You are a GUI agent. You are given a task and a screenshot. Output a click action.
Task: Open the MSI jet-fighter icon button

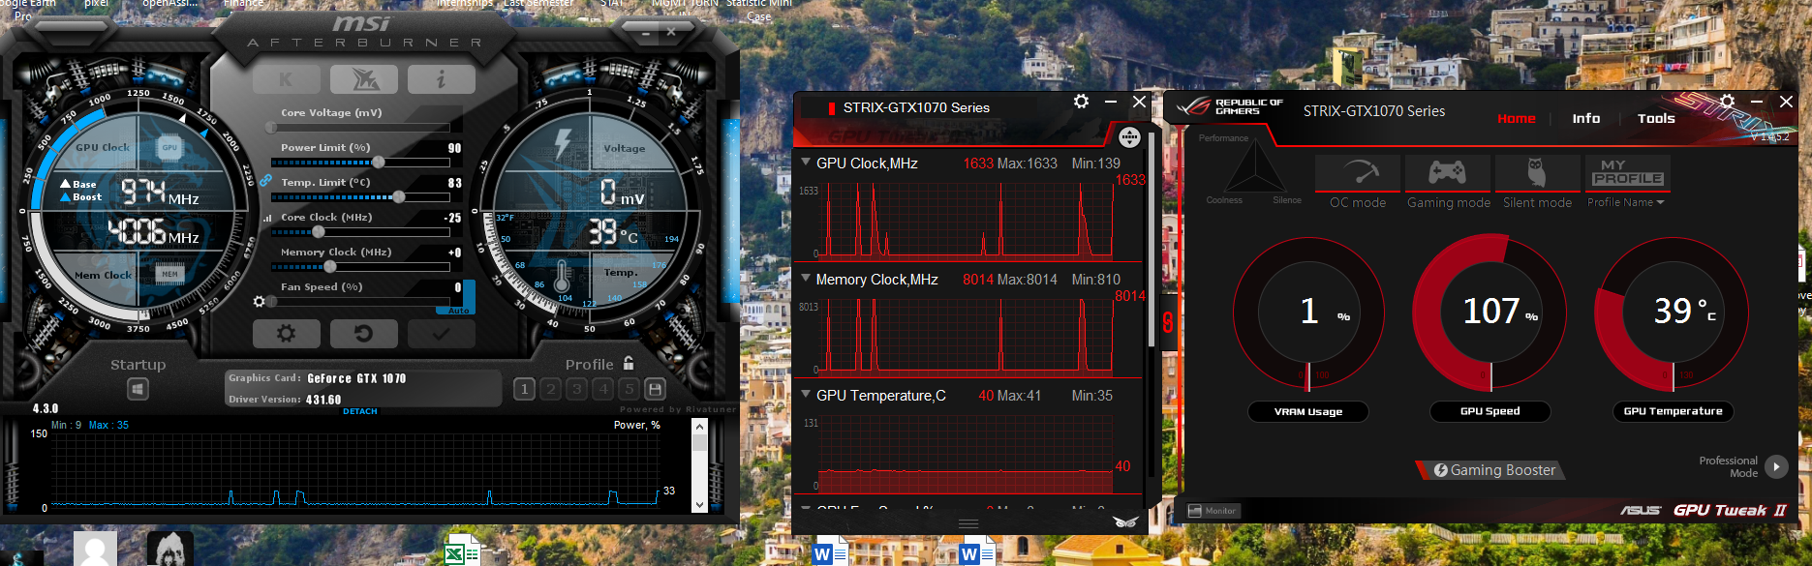364,79
